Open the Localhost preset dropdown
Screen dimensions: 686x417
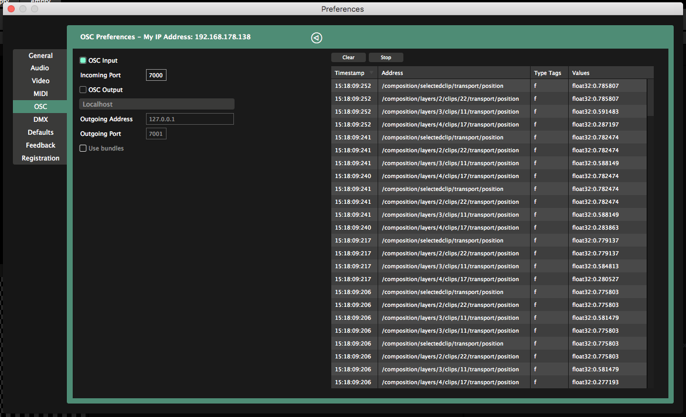(157, 104)
